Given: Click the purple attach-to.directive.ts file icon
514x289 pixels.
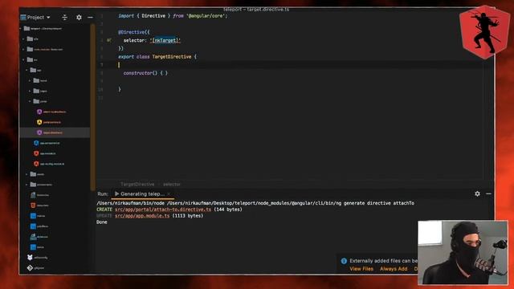Looking at the screenshot, I should 39,112.
